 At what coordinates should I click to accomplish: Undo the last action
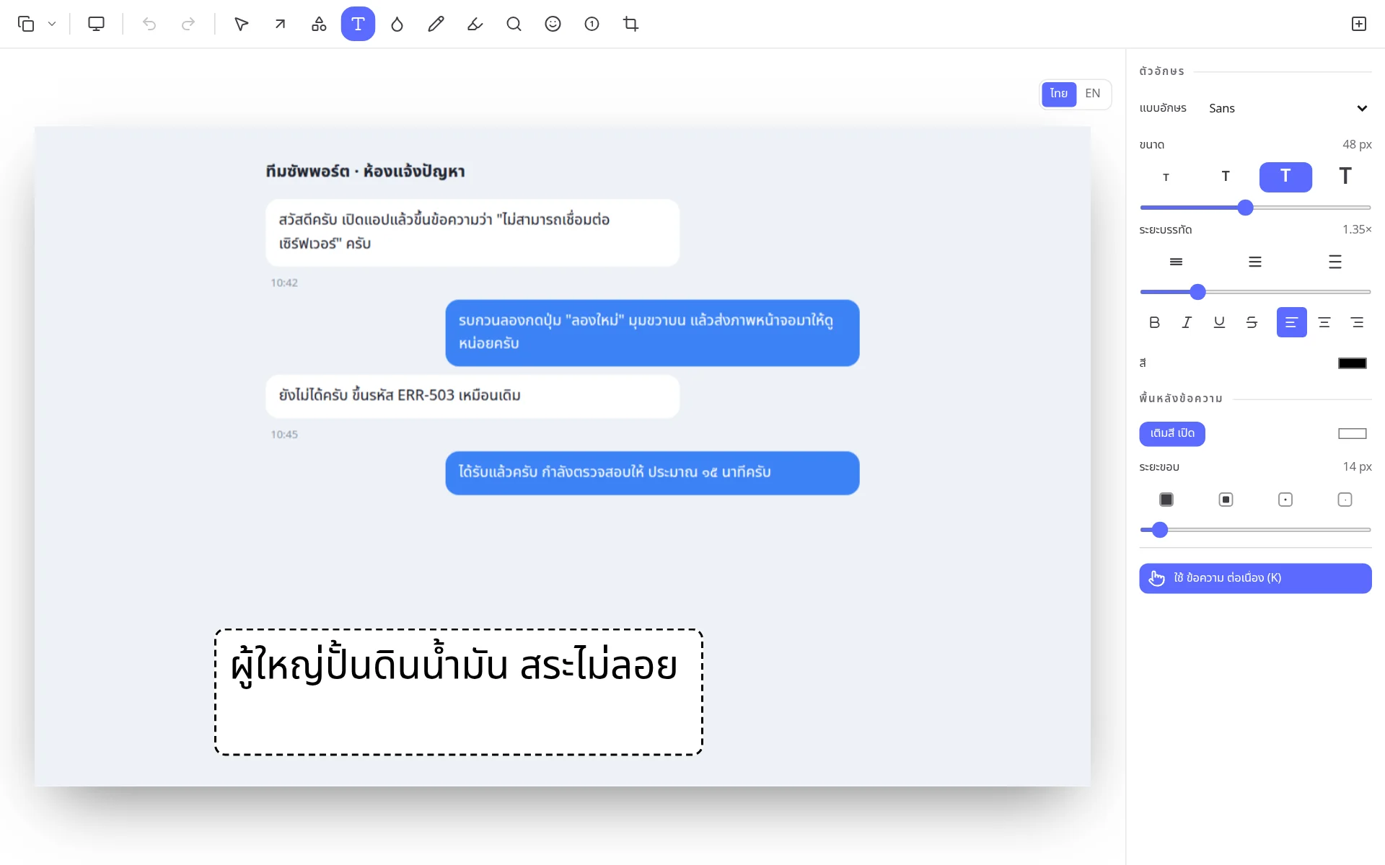(x=149, y=24)
